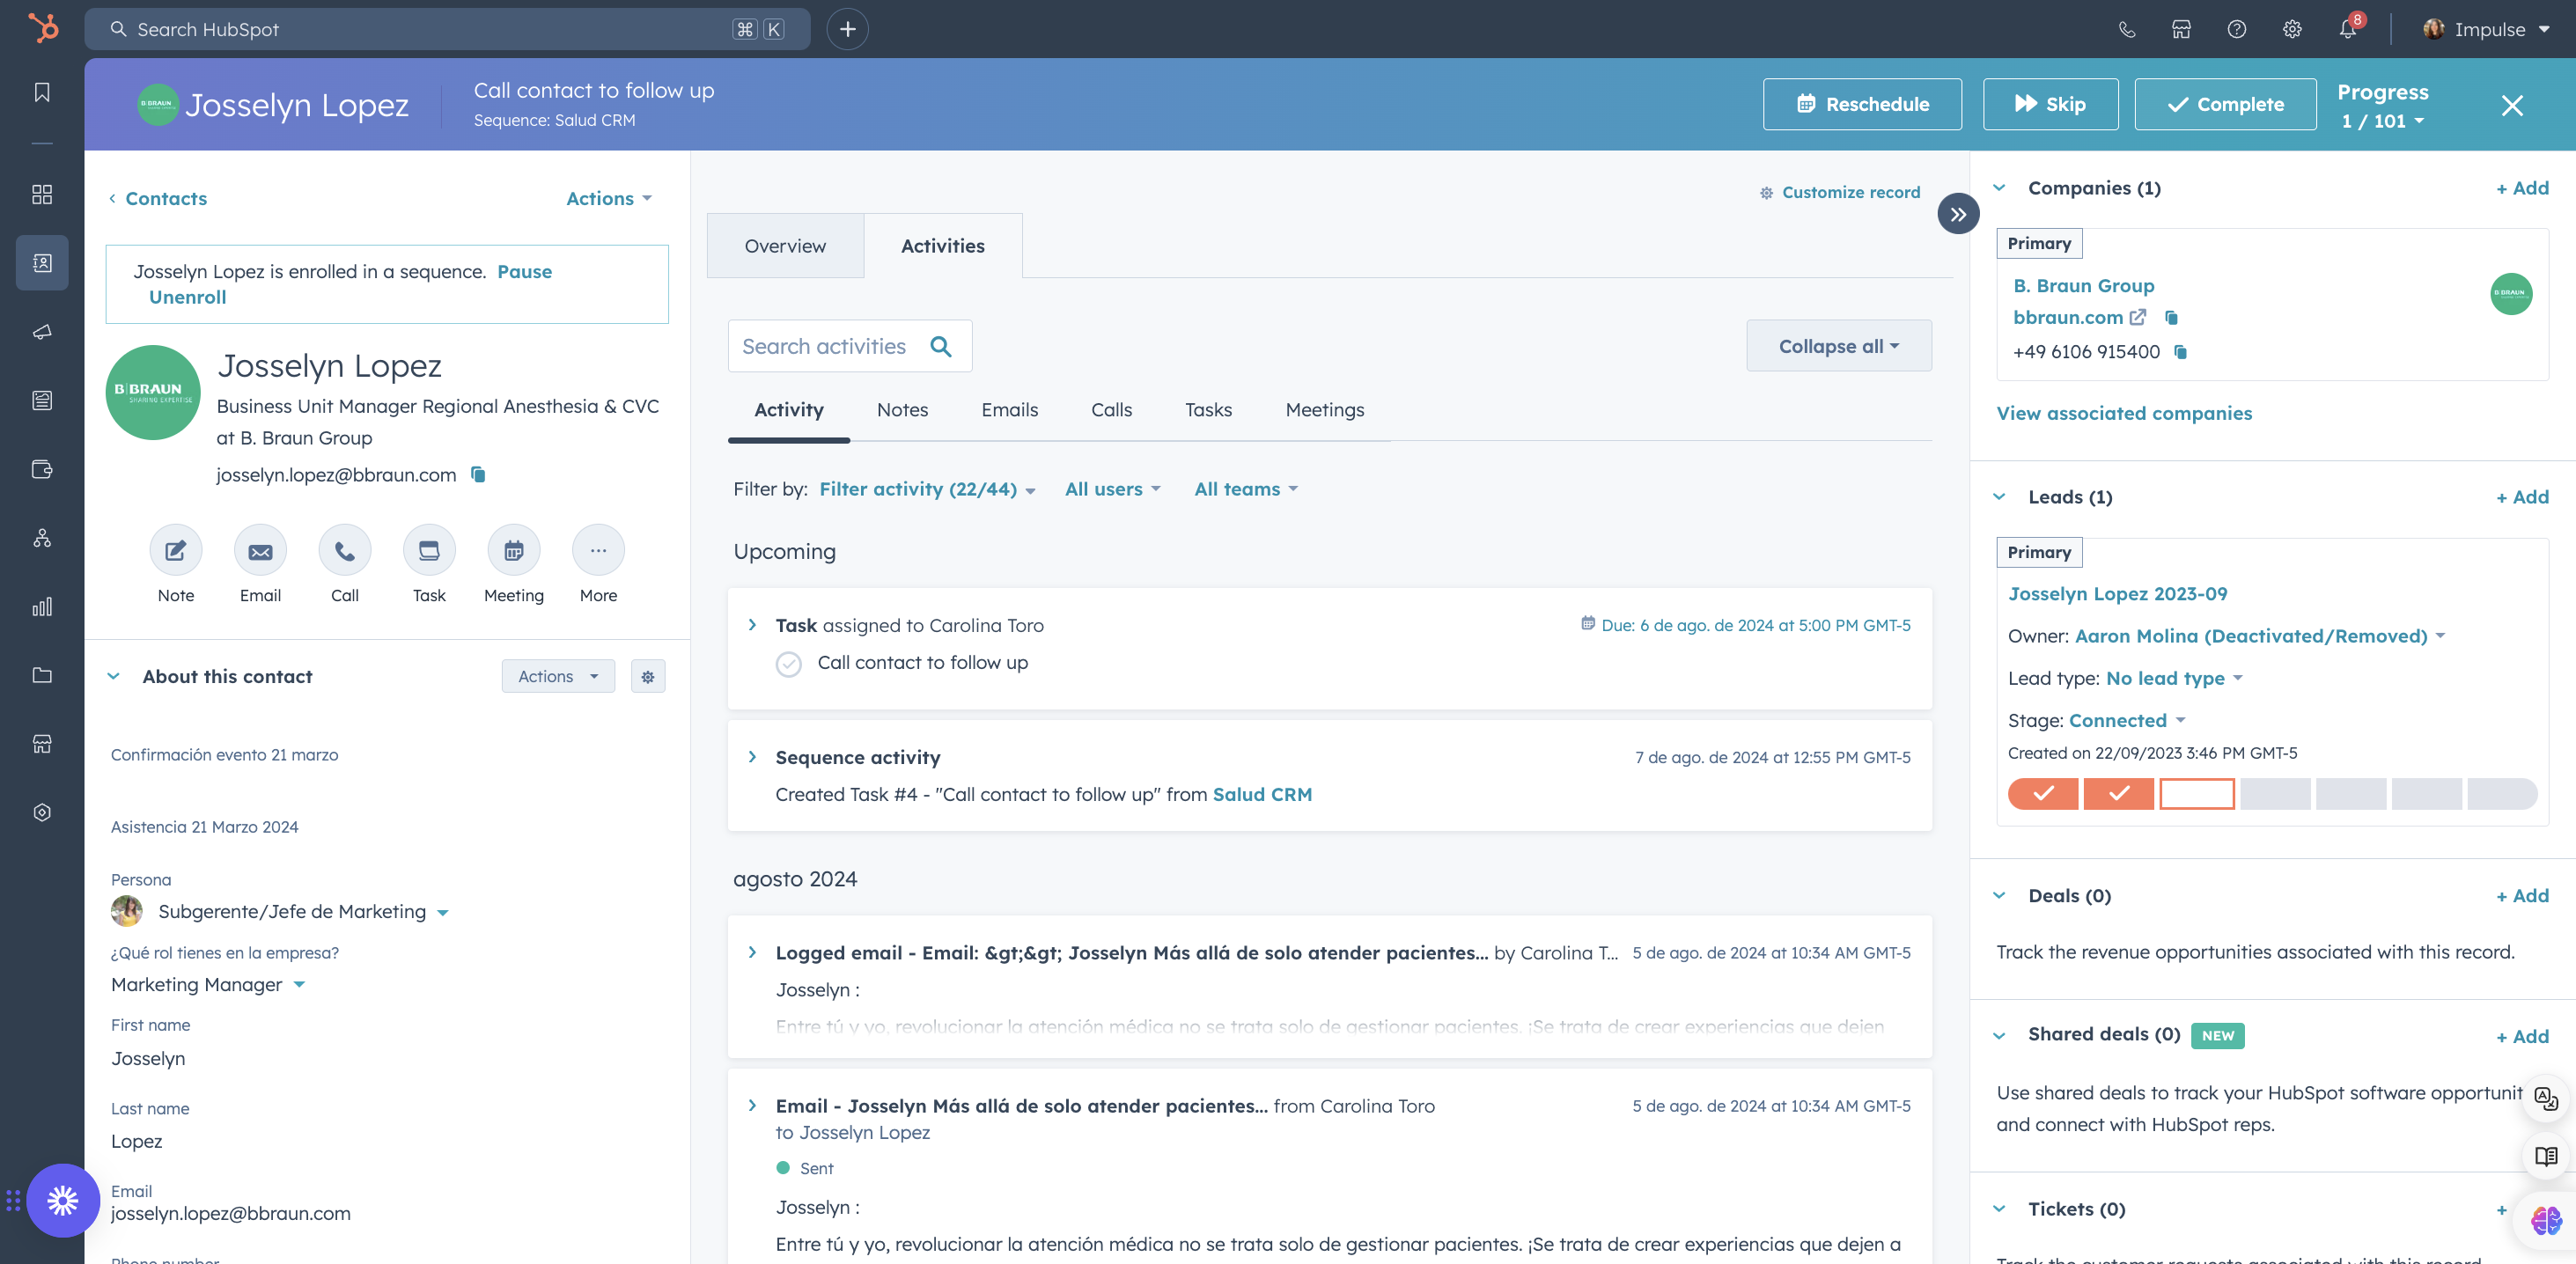Expand the Sequence activity entry

[x=752, y=757]
